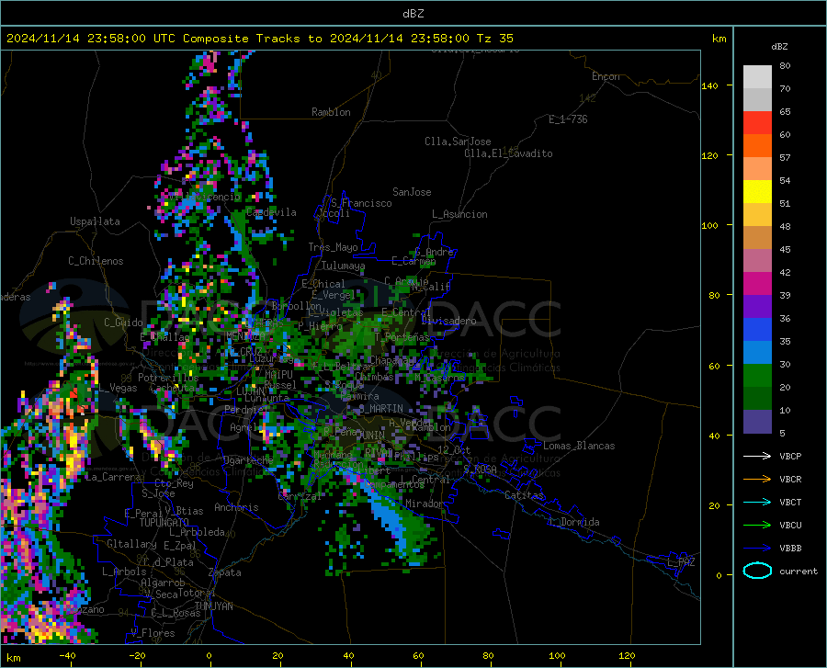Select the light gray 70–80 dBZ swatch
This screenshot has height=668, width=827.
point(757,77)
